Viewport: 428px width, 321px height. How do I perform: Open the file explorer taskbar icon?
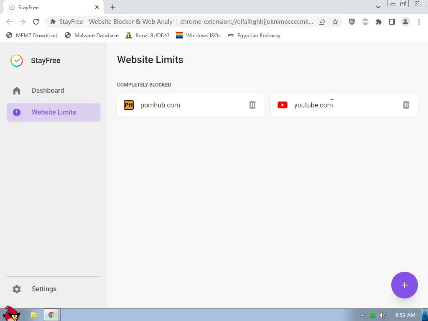[x=34, y=315]
